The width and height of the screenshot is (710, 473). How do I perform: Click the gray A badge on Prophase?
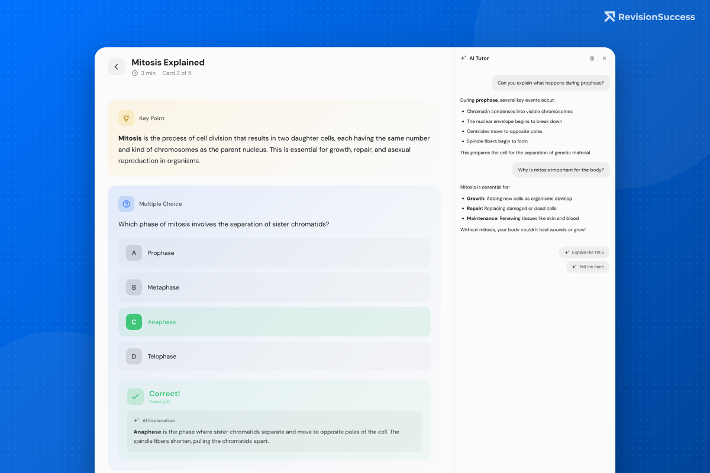133,252
